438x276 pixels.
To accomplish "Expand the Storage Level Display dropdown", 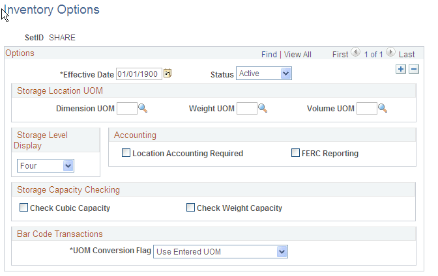I will (x=46, y=166).
